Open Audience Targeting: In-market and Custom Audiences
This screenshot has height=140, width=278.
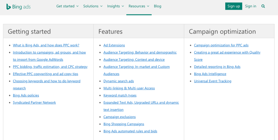click(x=137, y=70)
